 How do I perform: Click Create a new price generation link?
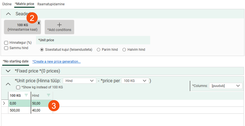pos(56,61)
